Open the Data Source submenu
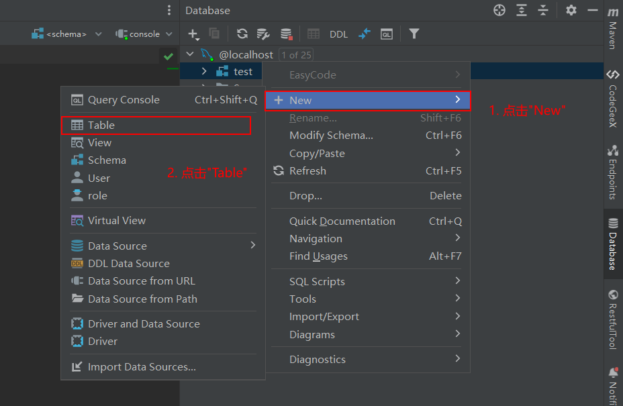Viewport: 623px width, 406px height. point(163,246)
